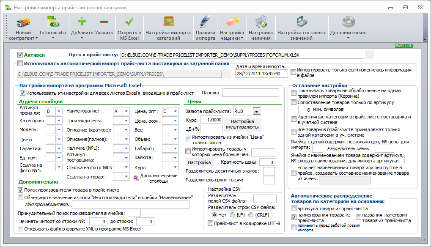Toggle the Активен checkbox
This screenshot has height=247, width=431.
pyautogui.click(x=20, y=55)
